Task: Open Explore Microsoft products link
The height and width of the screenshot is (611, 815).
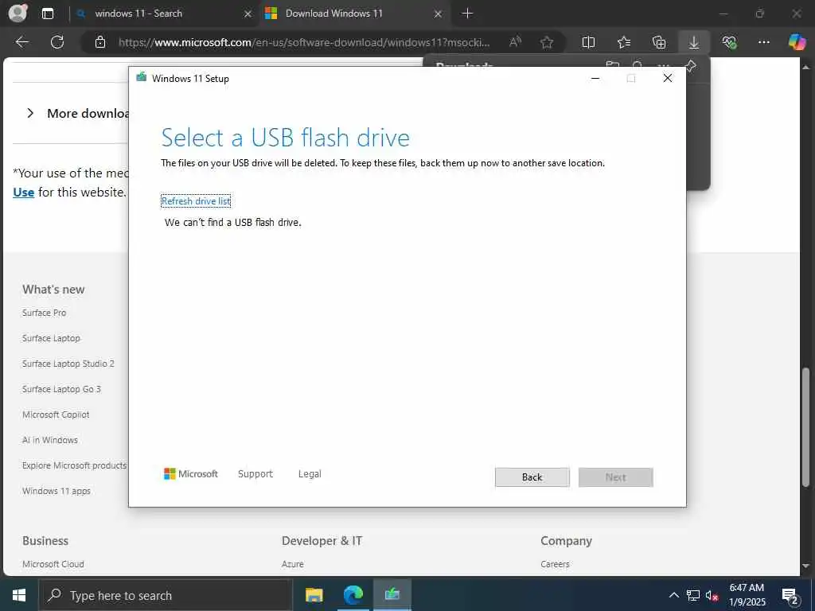Action: [x=74, y=465]
